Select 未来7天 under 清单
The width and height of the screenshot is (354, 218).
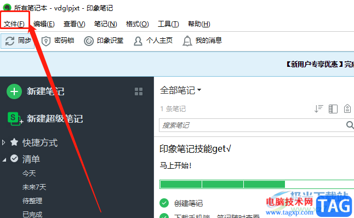34,187
